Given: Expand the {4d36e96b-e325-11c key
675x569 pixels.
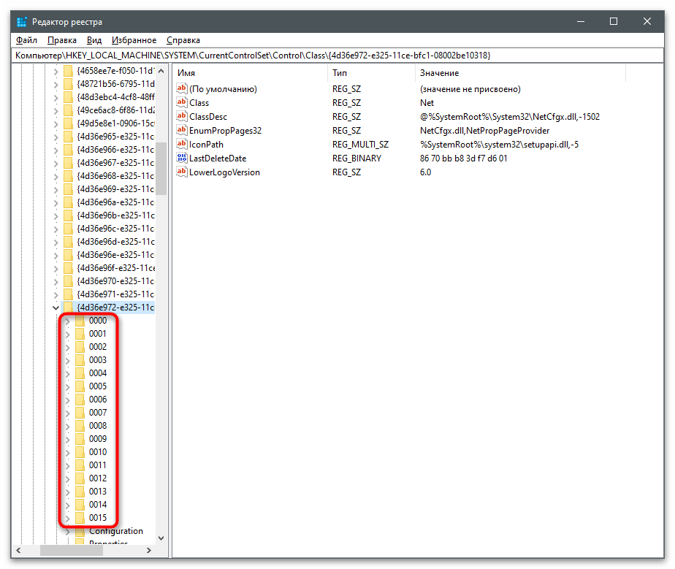Looking at the screenshot, I should click(56, 216).
